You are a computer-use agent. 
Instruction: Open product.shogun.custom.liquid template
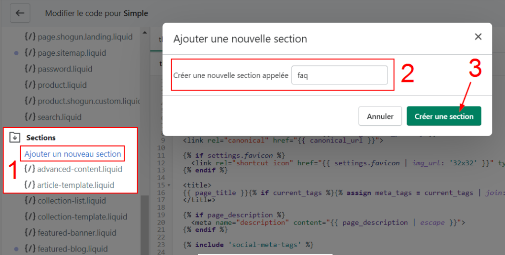[x=89, y=101]
